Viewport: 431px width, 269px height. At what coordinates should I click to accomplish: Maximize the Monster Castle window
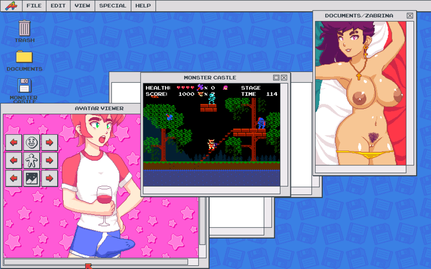[x=276, y=78]
